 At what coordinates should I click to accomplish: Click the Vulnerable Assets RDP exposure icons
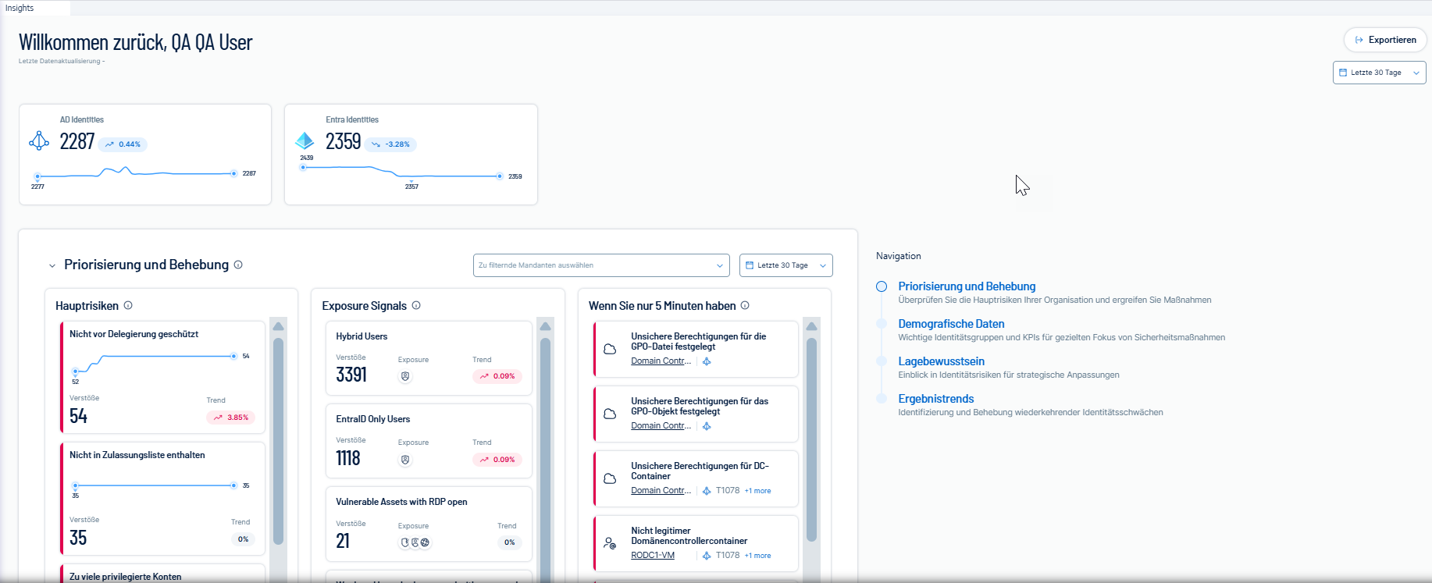415,542
